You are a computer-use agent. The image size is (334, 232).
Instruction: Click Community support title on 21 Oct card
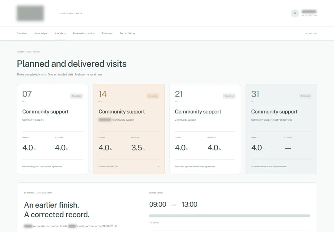198,112
